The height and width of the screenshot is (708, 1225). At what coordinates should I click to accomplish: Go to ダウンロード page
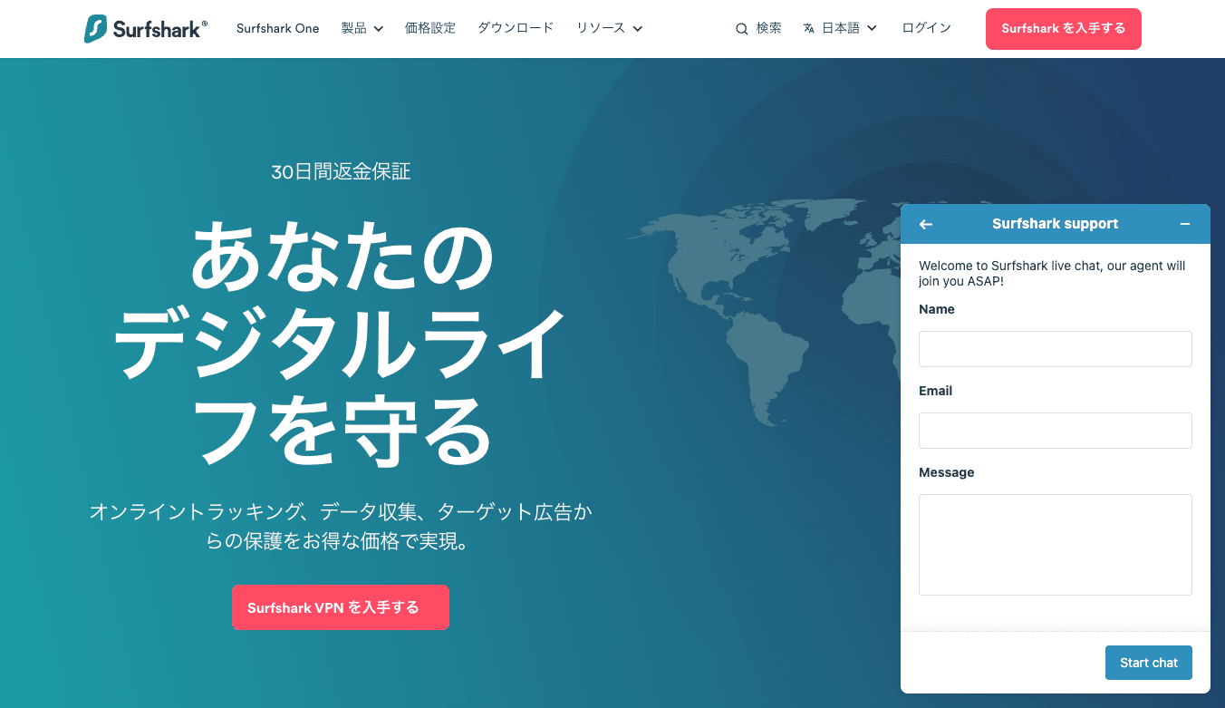tap(516, 29)
